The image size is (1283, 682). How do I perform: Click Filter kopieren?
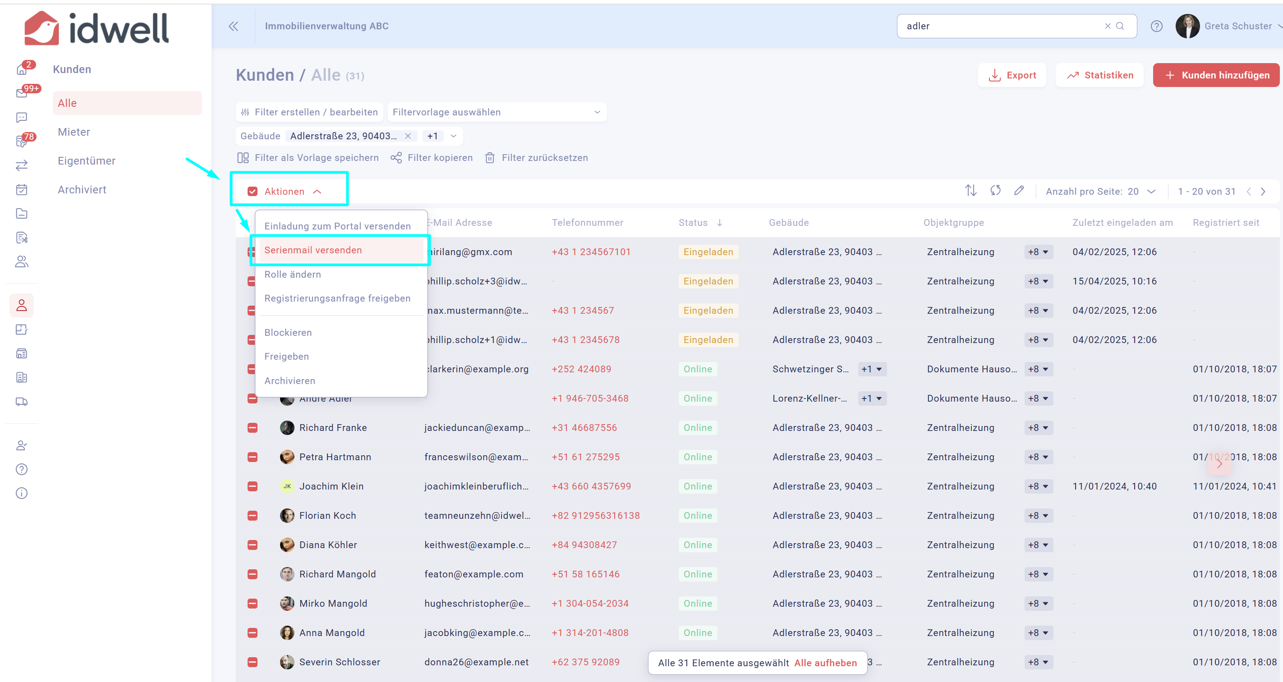[432, 158]
